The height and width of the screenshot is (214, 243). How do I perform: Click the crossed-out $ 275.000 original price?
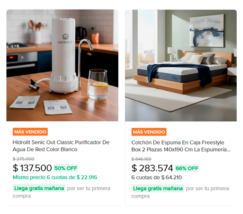[x=23, y=159]
